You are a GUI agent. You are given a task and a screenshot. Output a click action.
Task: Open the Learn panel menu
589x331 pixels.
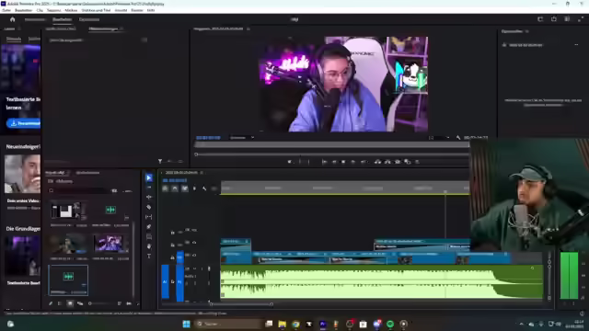coord(19,29)
